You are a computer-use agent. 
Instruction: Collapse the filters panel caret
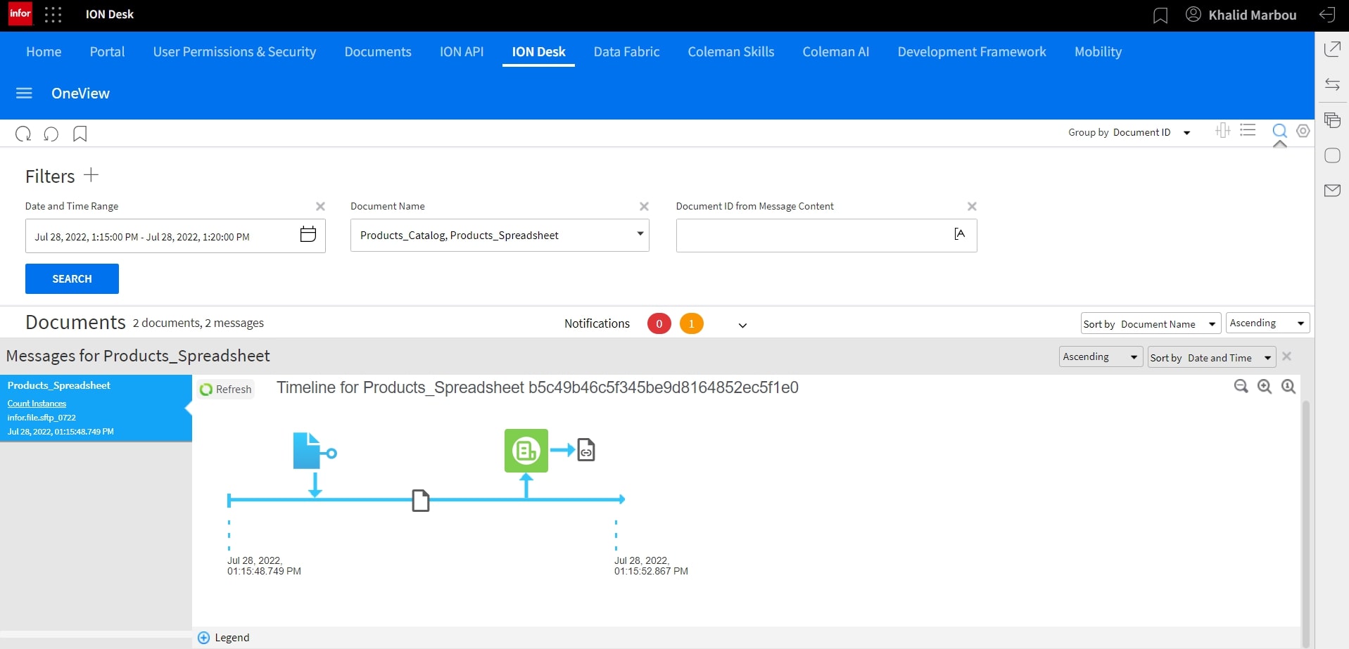[x=1280, y=144]
